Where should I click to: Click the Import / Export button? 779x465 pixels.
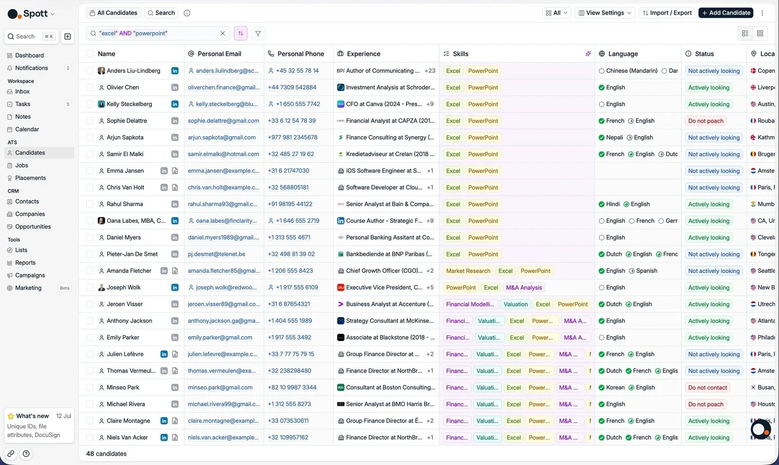pyautogui.click(x=667, y=13)
